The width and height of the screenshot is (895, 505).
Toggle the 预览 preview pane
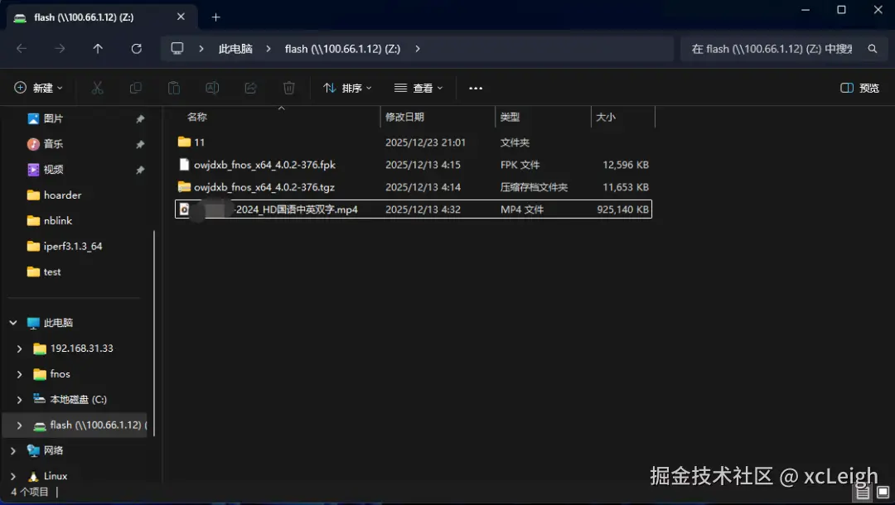(857, 88)
